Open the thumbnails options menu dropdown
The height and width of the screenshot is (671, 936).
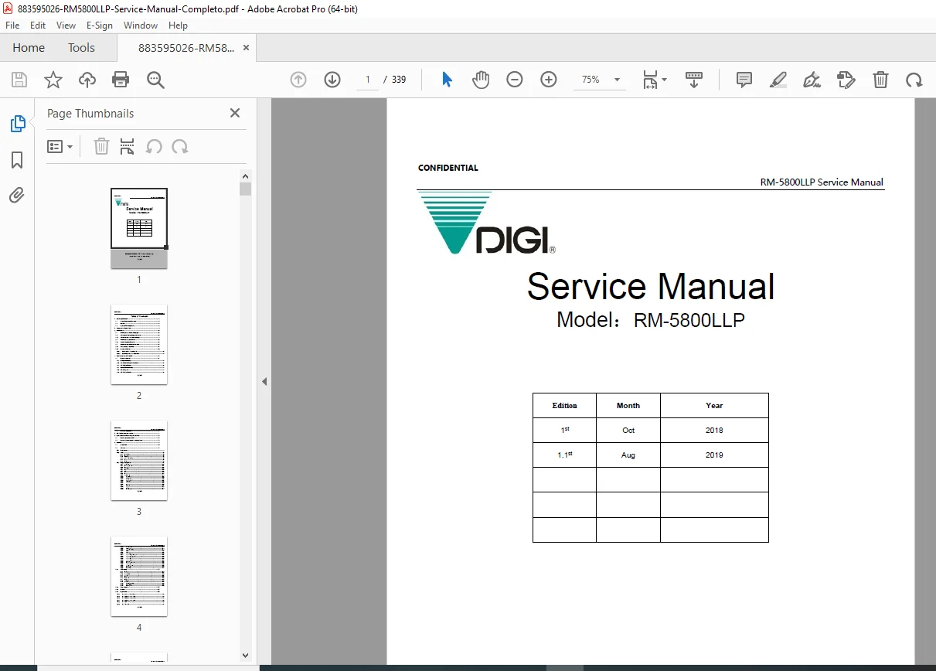(60, 146)
